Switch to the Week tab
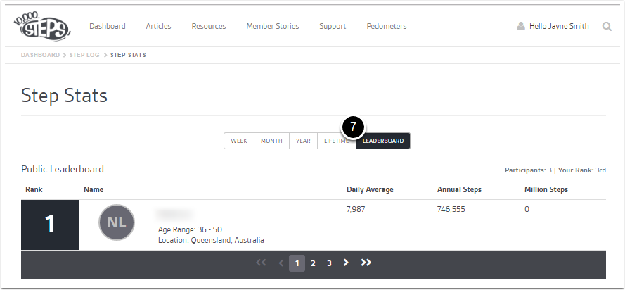The image size is (625, 290). pos(239,141)
